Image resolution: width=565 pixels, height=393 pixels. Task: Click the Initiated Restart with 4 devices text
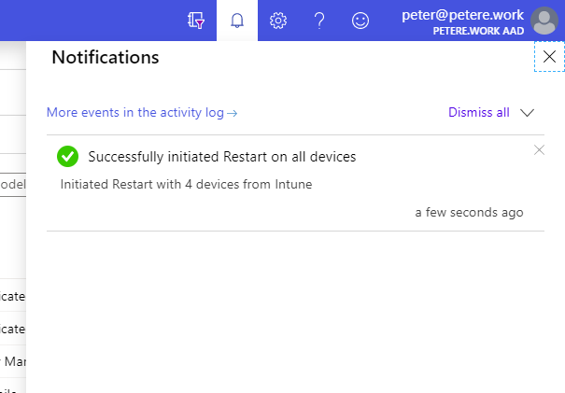point(186,184)
